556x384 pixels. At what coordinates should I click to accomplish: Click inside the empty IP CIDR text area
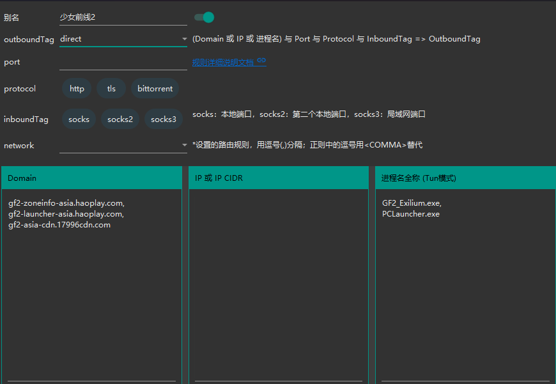pos(279,286)
